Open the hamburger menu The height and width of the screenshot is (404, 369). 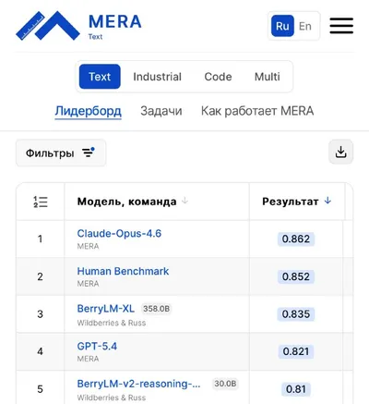[341, 26]
